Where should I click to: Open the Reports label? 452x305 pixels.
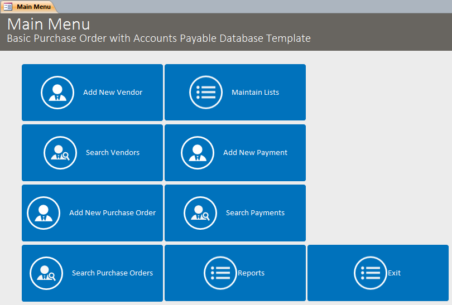(251, 273)
